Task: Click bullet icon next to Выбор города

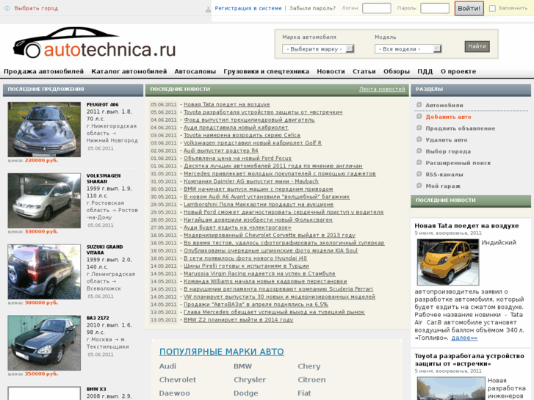Action: (419, 151)
